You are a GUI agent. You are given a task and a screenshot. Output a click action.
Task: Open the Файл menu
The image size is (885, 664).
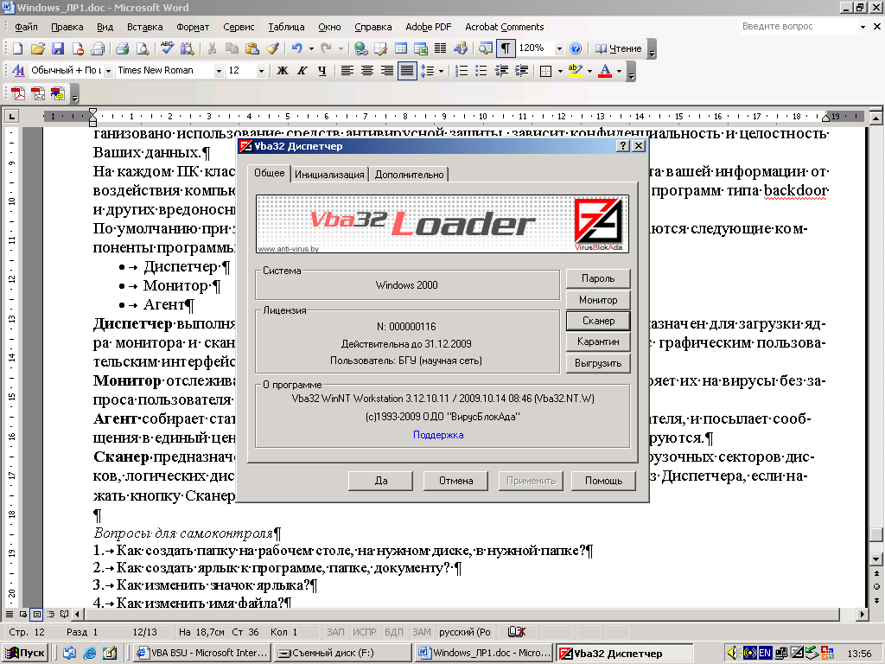[26, 27]
